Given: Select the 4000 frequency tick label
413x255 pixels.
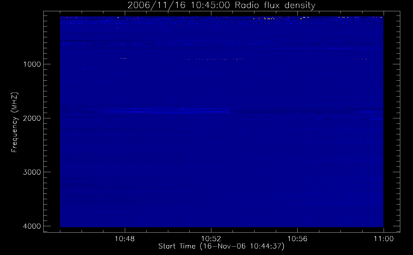Looking at the screenshot, I should (32, 226).
